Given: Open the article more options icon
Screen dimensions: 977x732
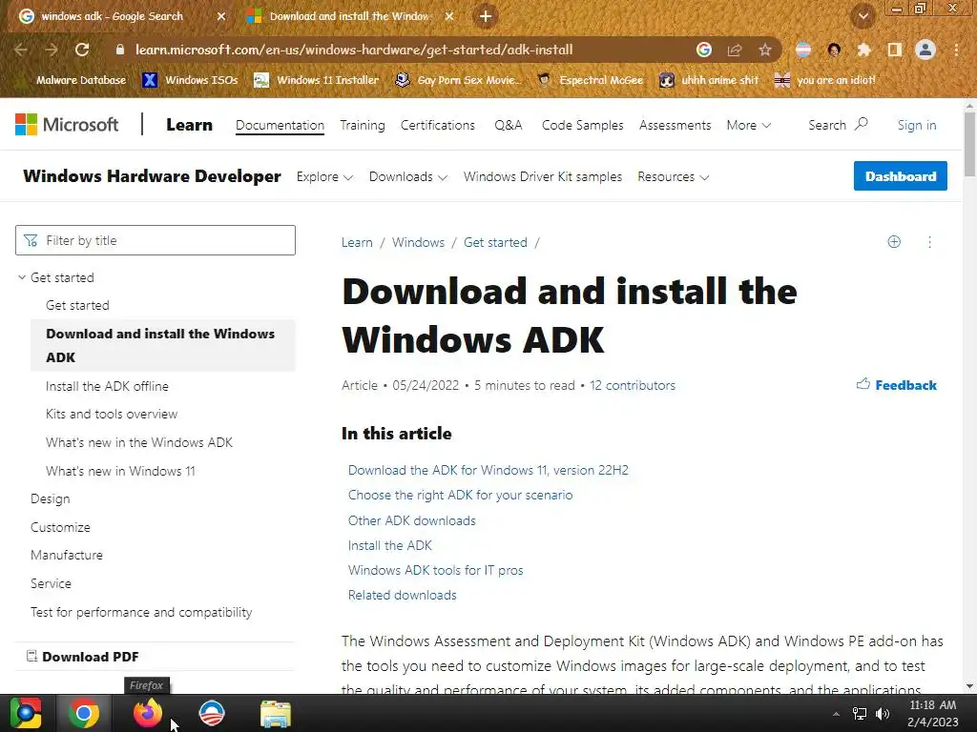Looking at the screenshot, I should (929, 242).
